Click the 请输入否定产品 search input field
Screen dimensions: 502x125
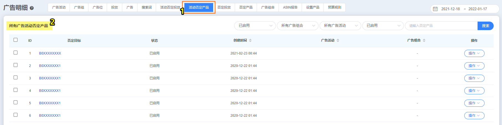(441, 26)
